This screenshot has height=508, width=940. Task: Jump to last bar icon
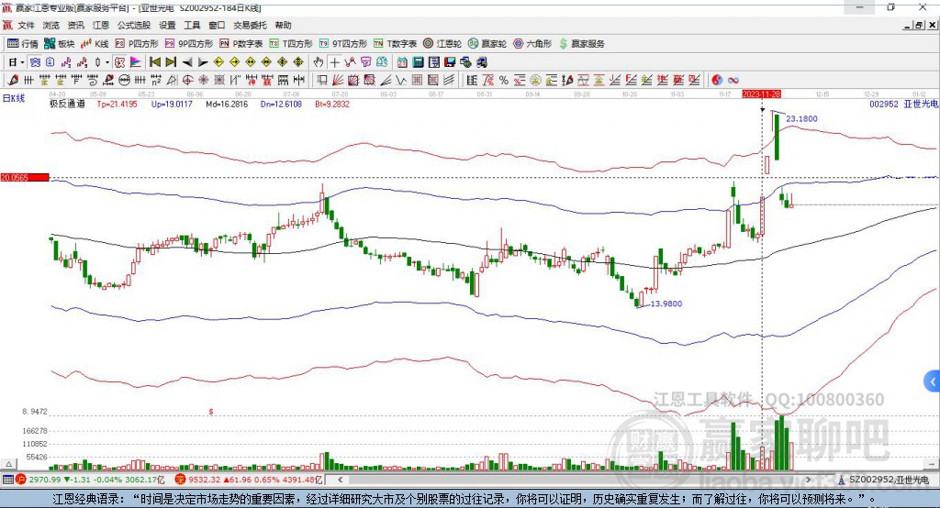click(x=171, y=62)
